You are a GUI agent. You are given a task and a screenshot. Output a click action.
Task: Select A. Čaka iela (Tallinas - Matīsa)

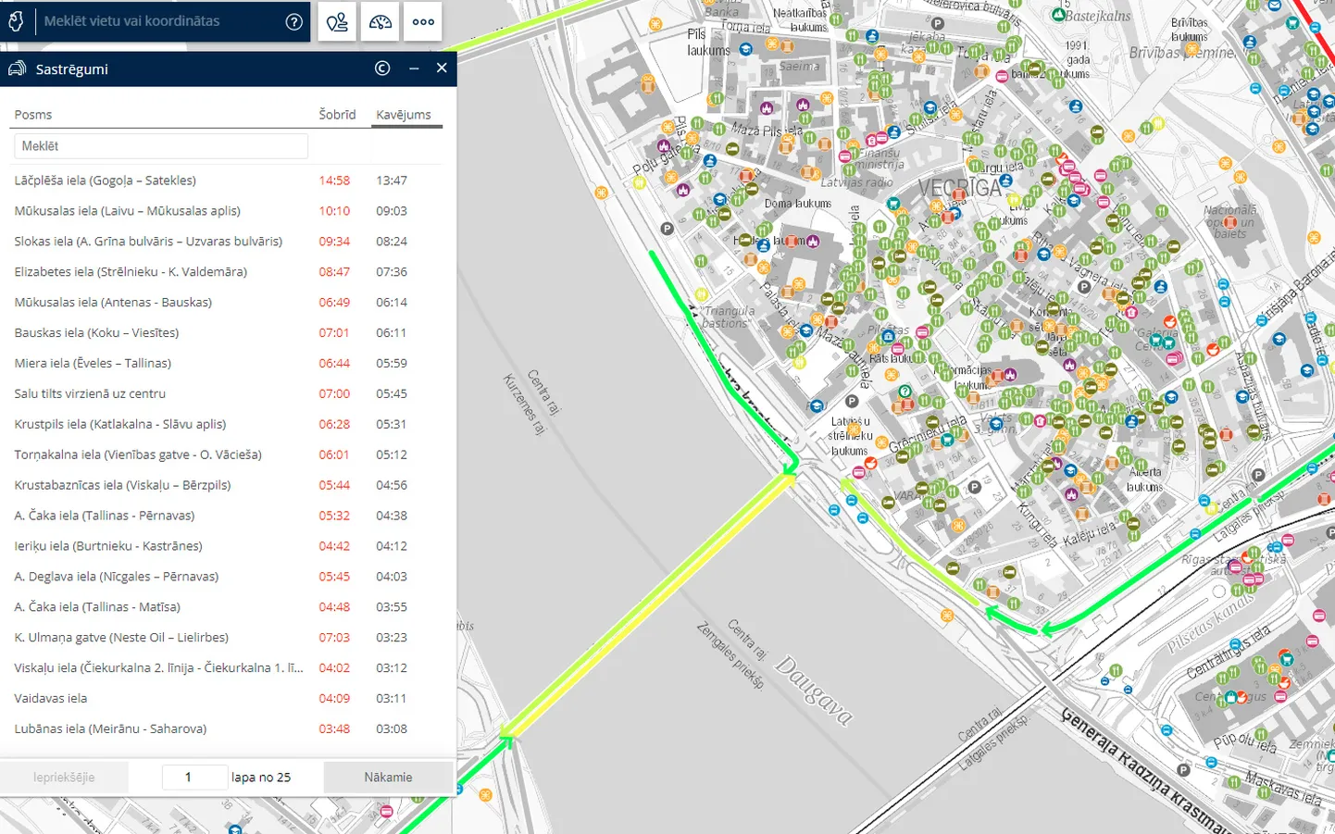(228, 607)
